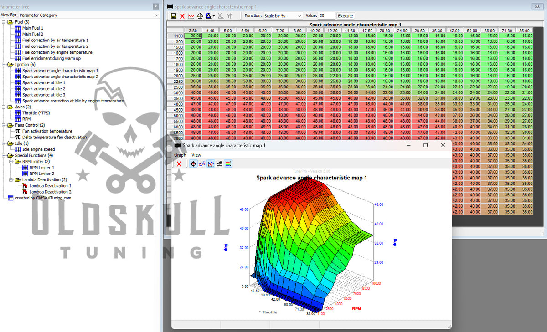
Task: Select Spark advance at idle 3
Action: pyautogui.click(x=44, y=95)
